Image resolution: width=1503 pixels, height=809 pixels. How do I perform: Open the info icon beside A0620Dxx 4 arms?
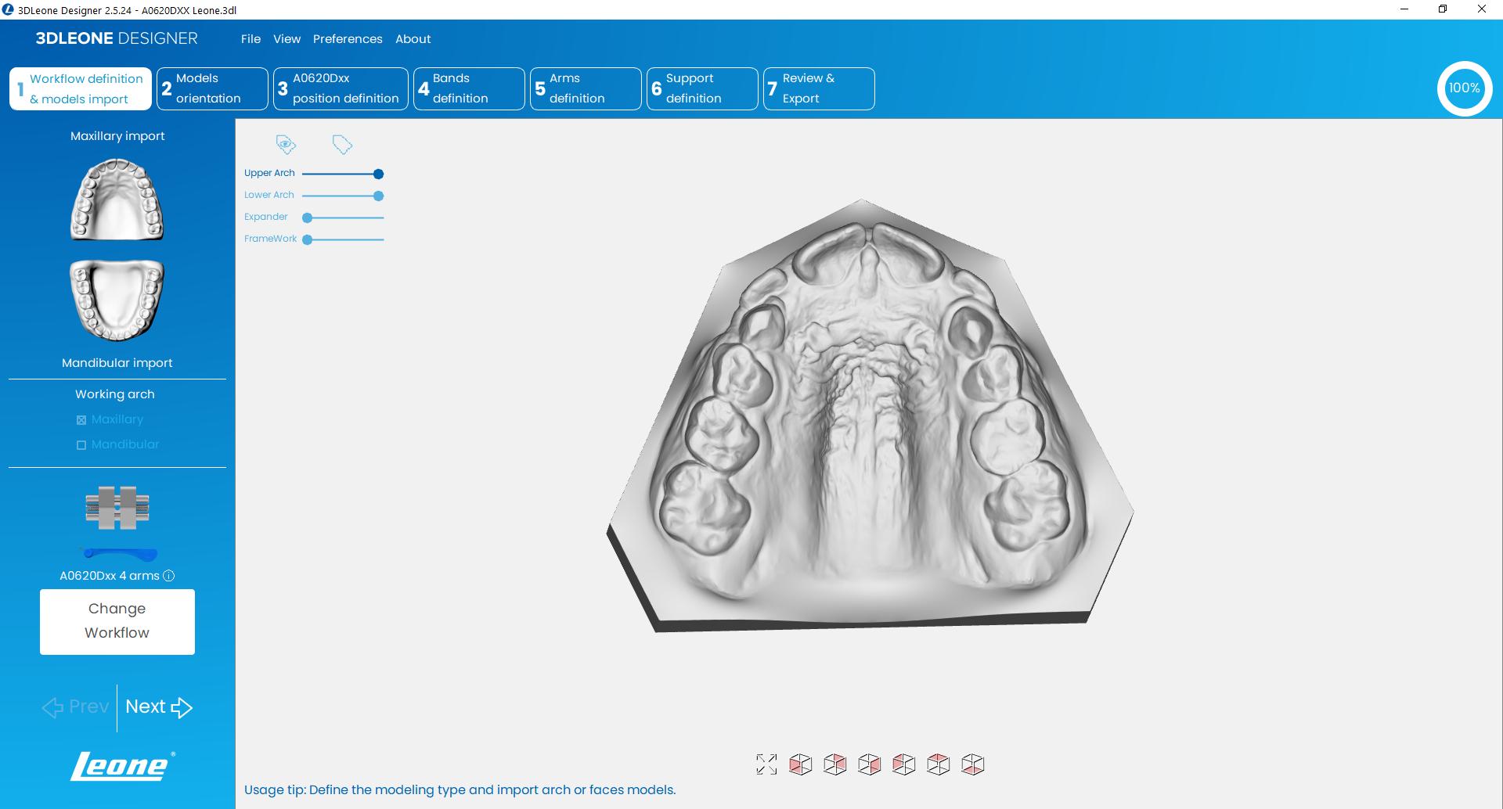(x=168, y=576)
